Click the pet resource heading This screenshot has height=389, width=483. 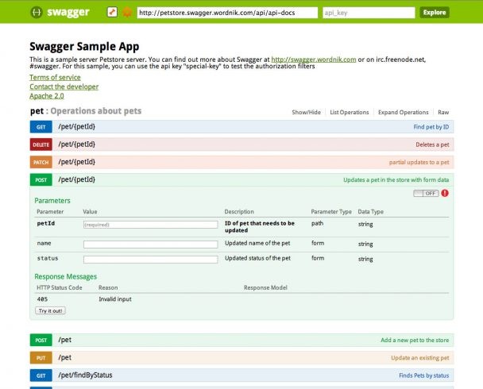coord(37,111)
